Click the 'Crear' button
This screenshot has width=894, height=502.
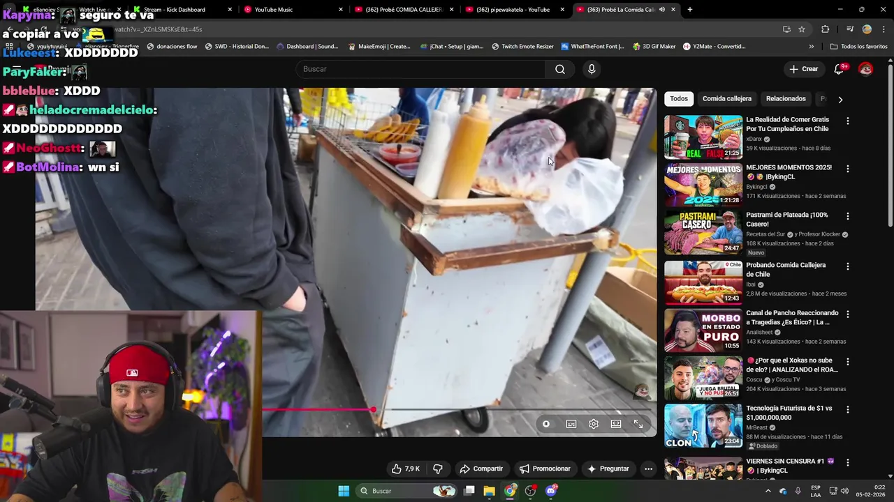coord(803,69)
